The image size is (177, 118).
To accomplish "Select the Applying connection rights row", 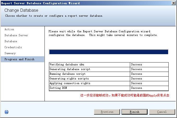I will [x=70, y=83].
